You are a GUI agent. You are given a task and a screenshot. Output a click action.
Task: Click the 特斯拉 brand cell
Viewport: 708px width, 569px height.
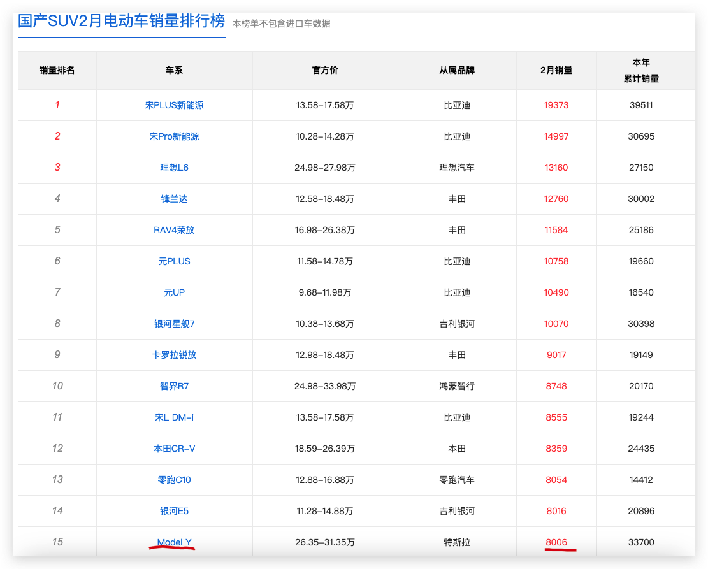(x=456, y=542)
